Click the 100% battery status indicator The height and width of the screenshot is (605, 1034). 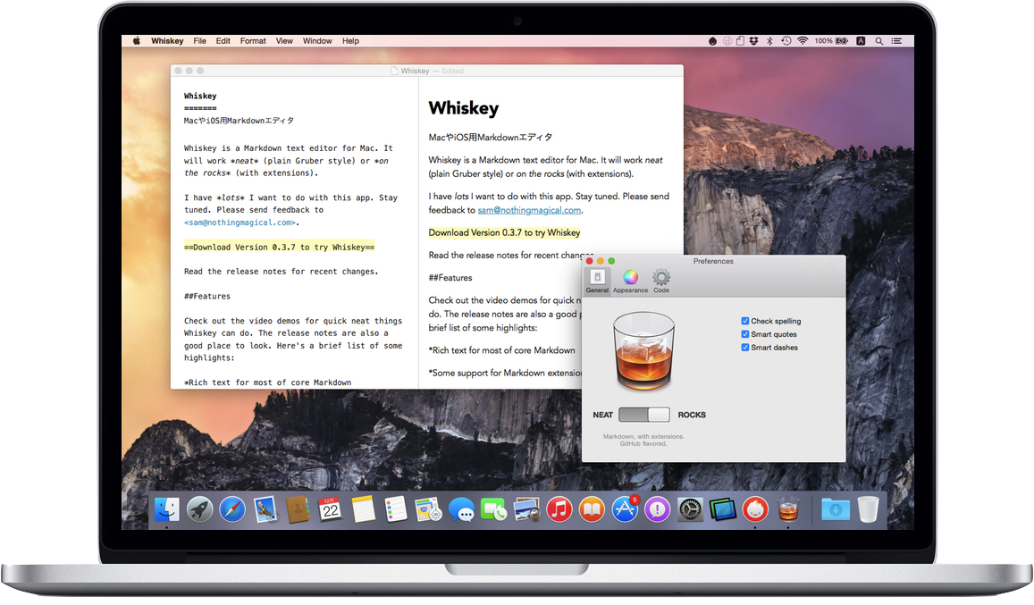coord(831,41)
